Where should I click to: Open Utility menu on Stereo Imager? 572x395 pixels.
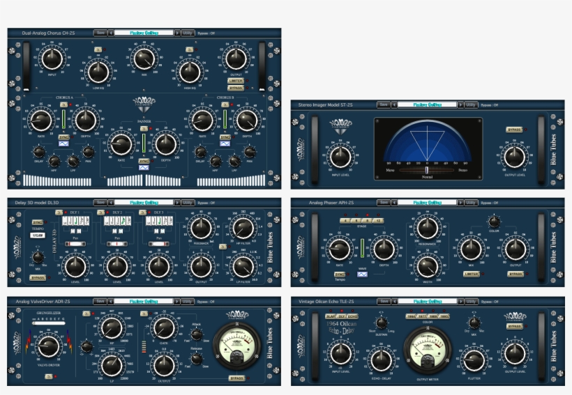[471, 104]
